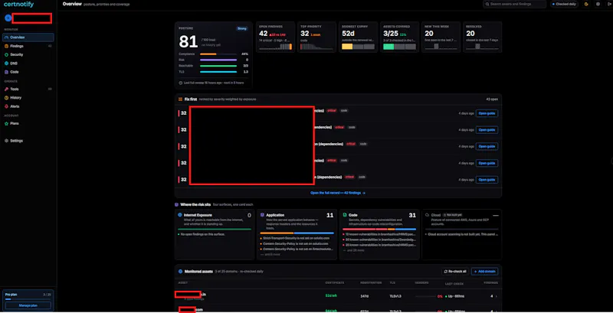This screenshot has height=313, width=613.
Task: Click the Top Priority stat card
Action: tap(317, 37)
